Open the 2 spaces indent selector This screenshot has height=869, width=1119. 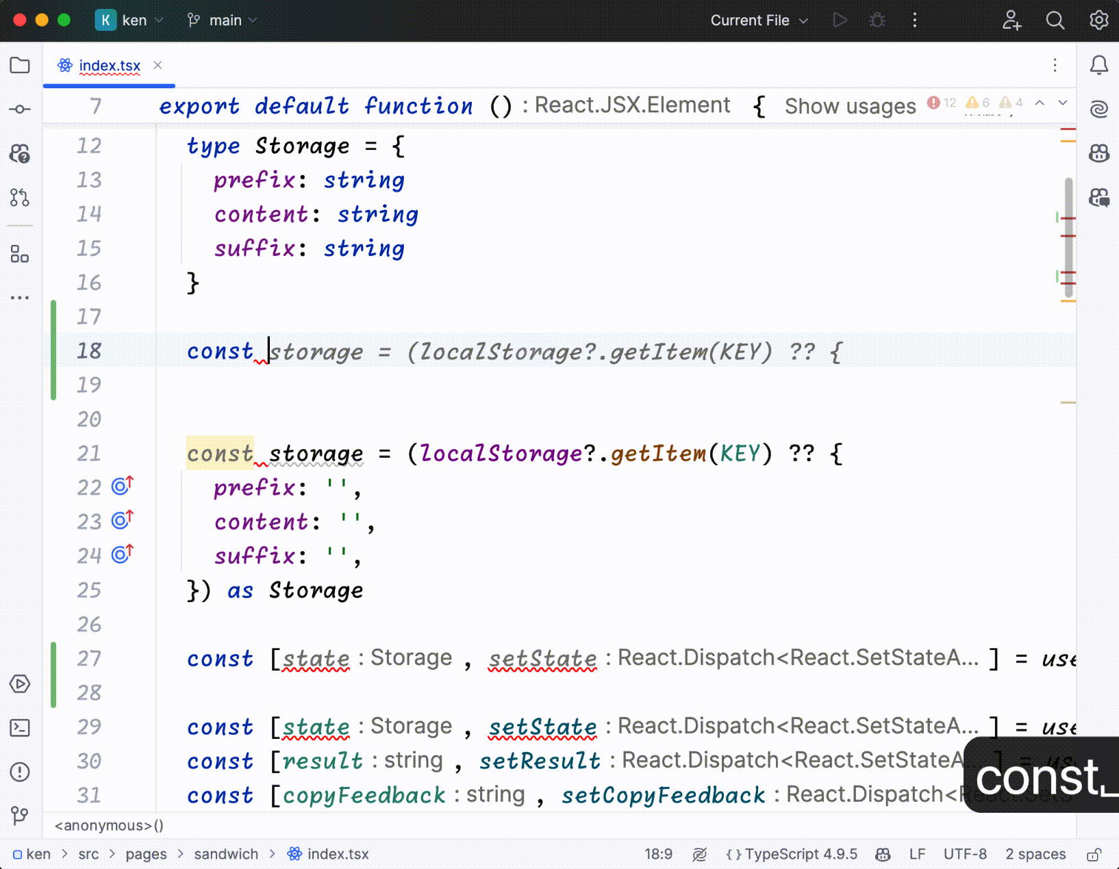1035,854
